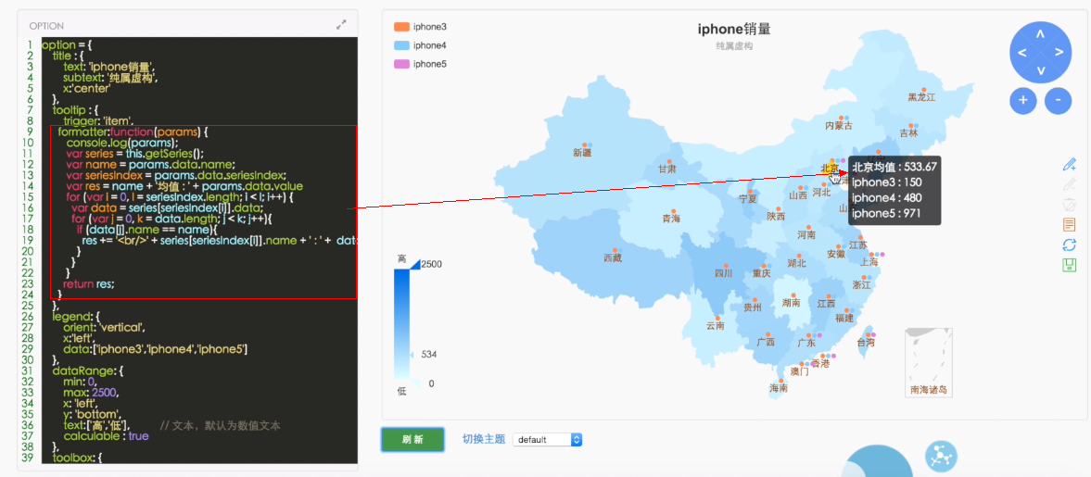Click the green 刷新 refresh button
1091x477 pixels.
coord(412,439)
